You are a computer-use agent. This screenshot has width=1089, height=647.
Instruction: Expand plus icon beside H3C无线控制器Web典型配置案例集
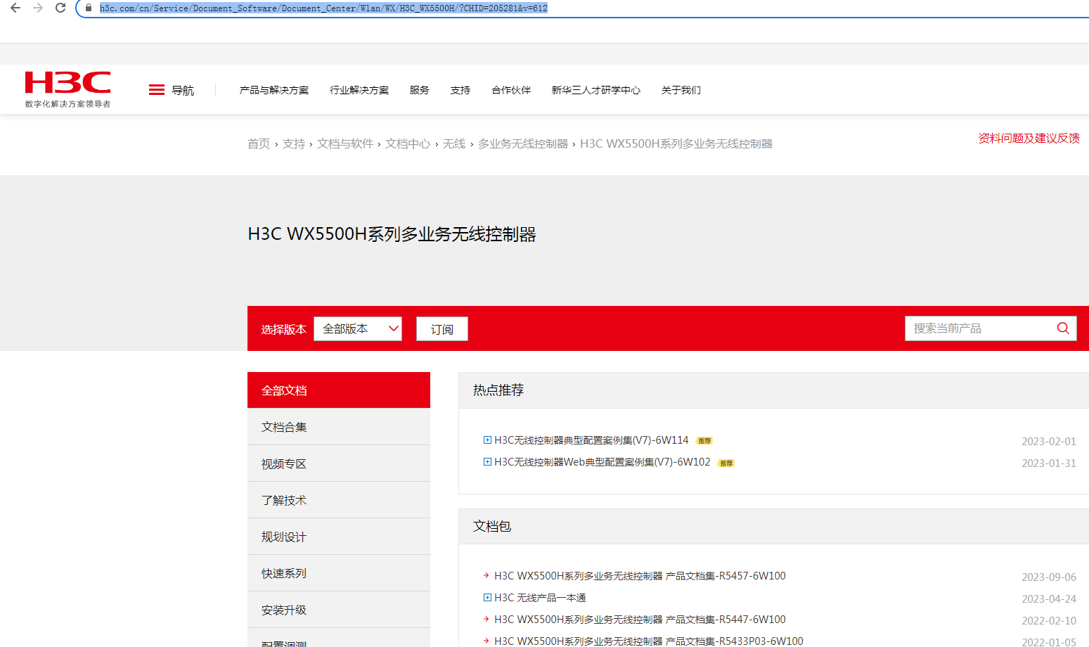(x=487, y=462)
